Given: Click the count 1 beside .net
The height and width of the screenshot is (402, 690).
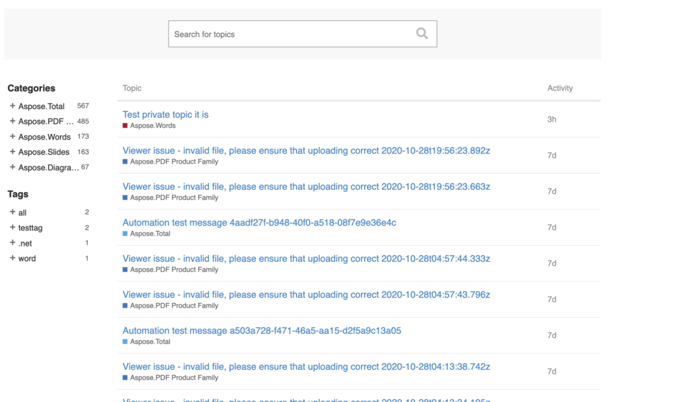Looking at the screenshot, I should tap(87, 243).
